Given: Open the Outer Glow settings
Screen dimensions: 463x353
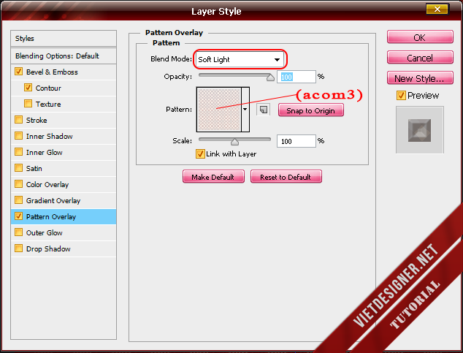Looking at the screenshot, I should click(x=45, y=232).
